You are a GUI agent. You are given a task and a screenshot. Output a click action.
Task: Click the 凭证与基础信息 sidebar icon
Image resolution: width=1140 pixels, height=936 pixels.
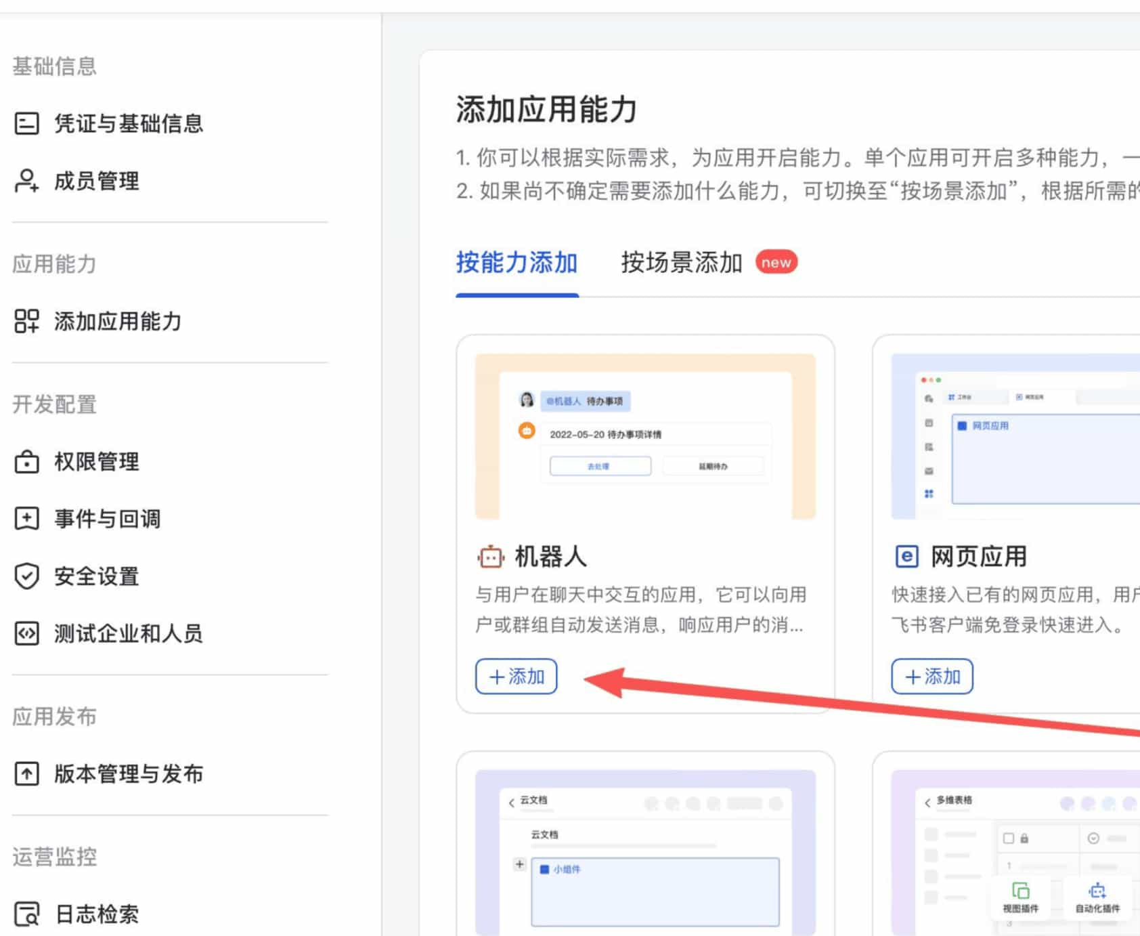point(26,124)
